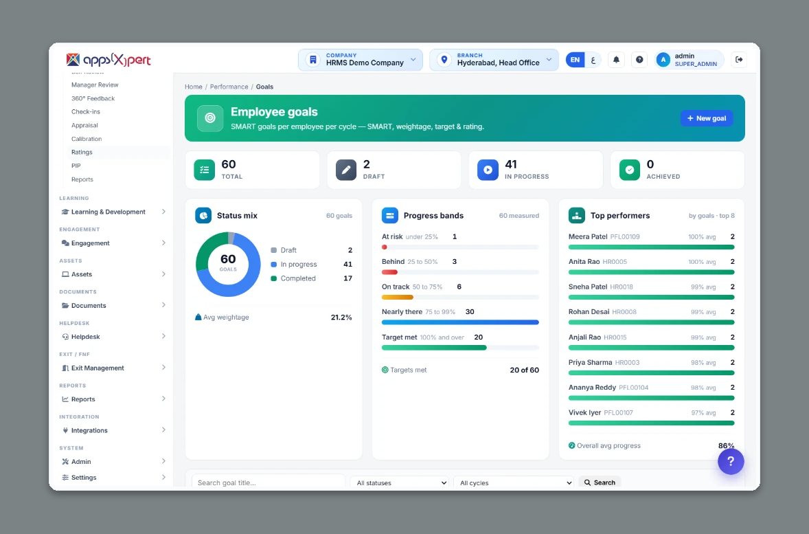
Task: Click the In Progress play icon
Action: (x=488, y=170)
